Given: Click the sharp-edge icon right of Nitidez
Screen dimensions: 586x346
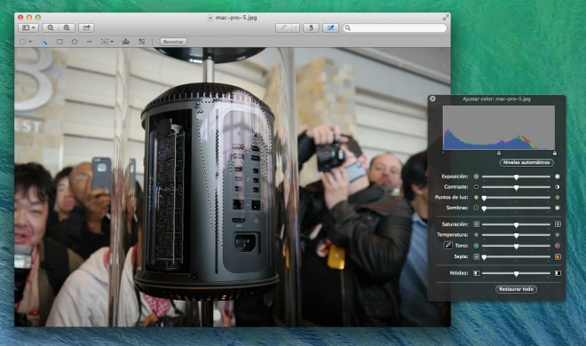Looking at the screenshot, I should pos(558,273).
